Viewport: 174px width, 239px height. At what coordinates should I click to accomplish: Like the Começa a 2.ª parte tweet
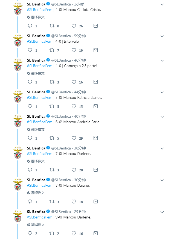pyautogui.click(x=74, y=82)
